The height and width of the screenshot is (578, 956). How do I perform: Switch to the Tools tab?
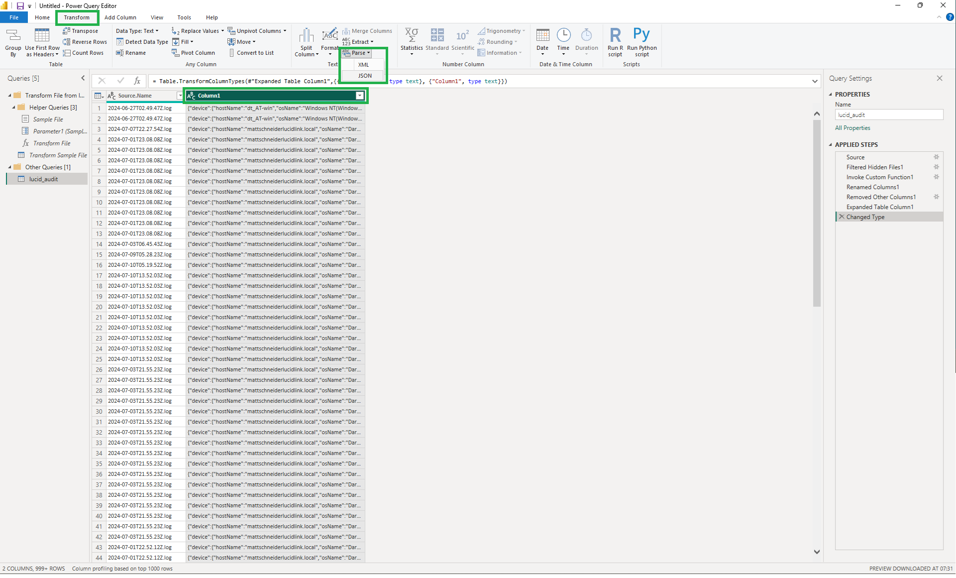coord(184,17)
